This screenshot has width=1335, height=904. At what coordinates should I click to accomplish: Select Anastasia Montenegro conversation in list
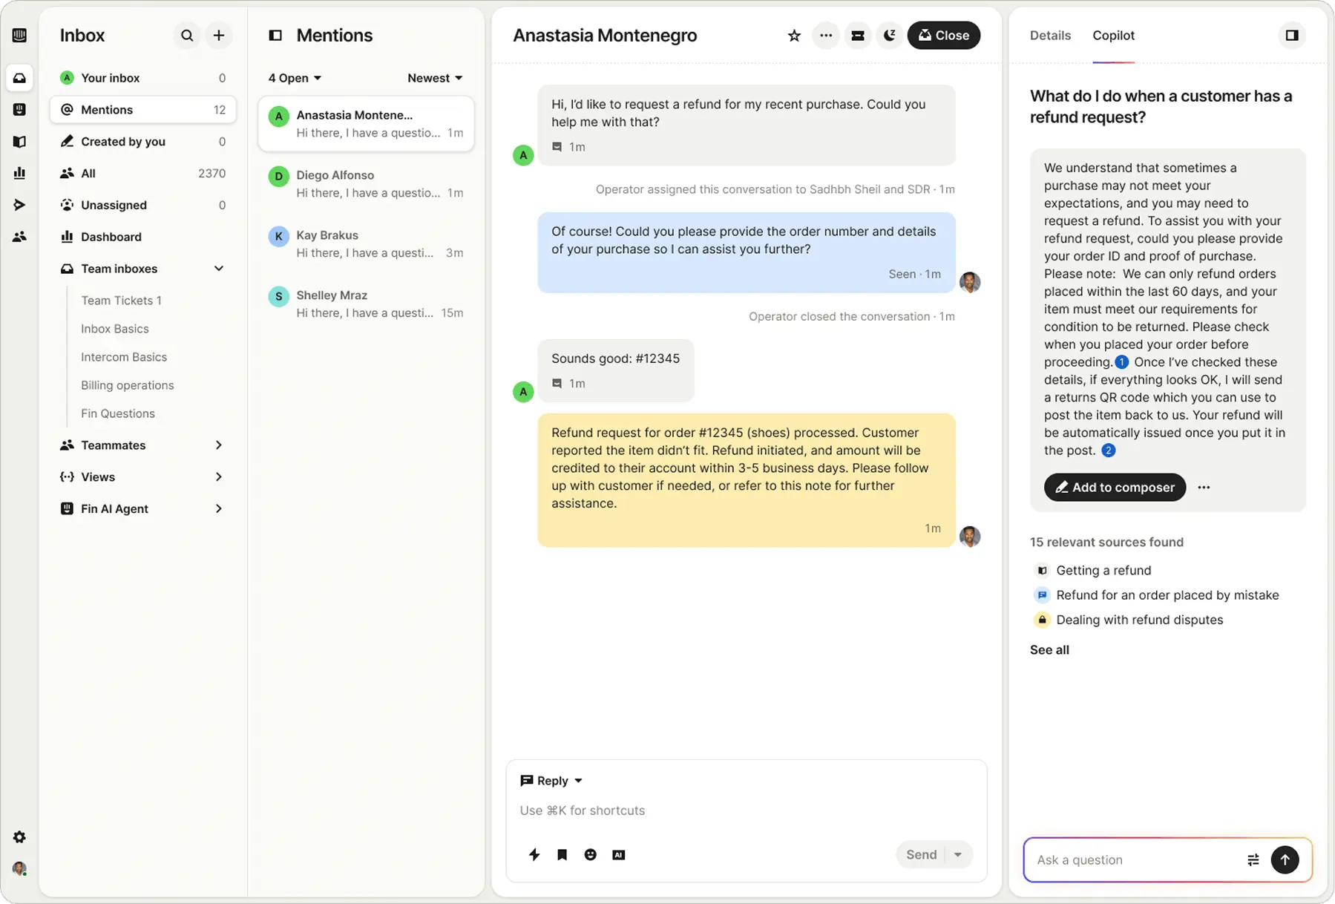point(366,124)
